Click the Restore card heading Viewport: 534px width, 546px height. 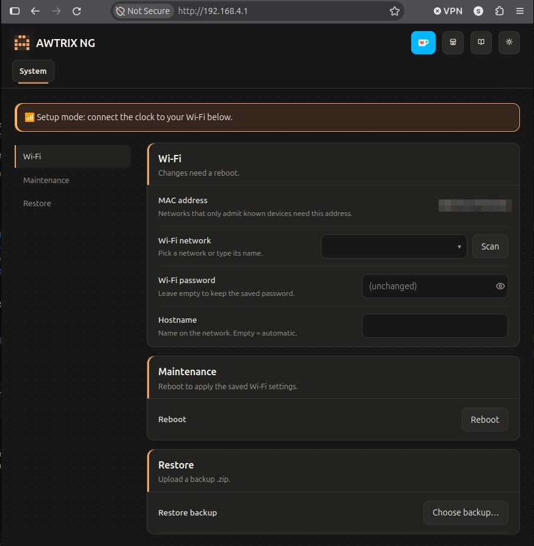coord(176,465)
